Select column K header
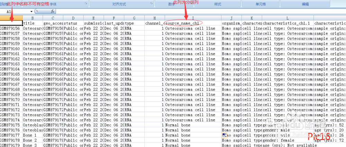Screen dimensions: 346x147 pyautogui.click(x=252, y=18)
